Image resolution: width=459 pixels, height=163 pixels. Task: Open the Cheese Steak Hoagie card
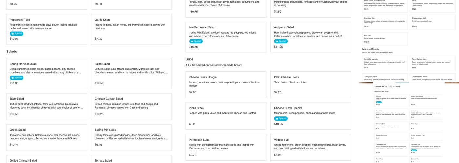click(x=226, y=85)
